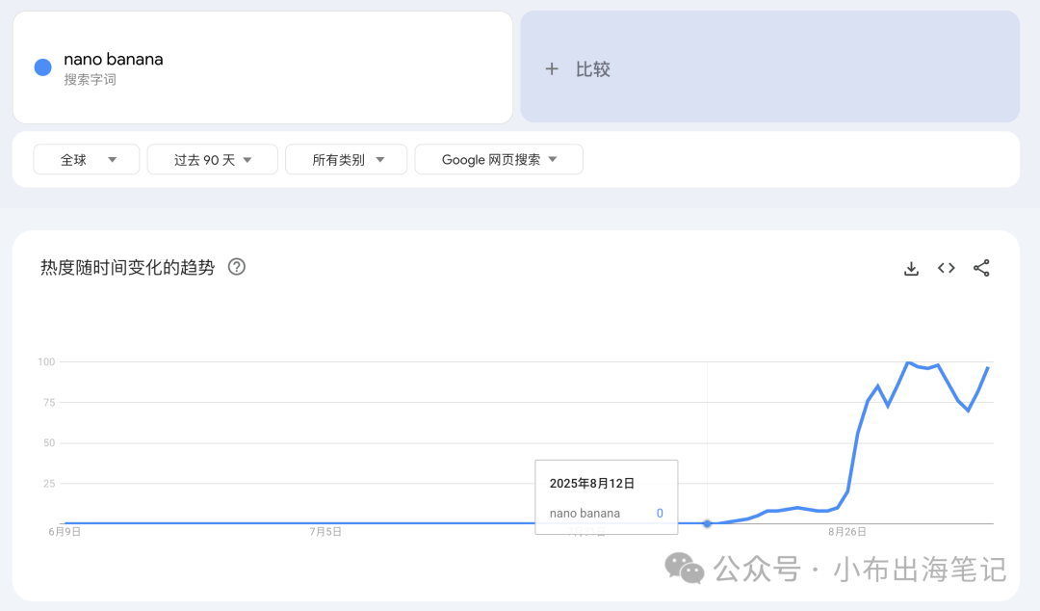Screen dimensions: 1040x611
Task: Open the embed code icon
Action: click(947, 269)
